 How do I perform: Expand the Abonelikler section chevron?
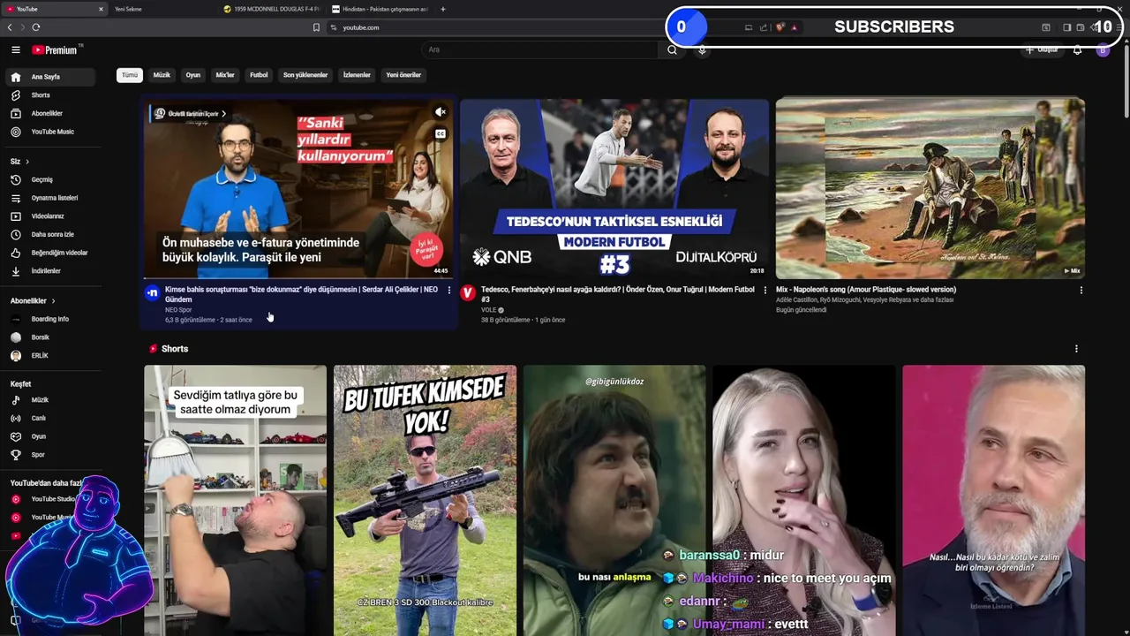[53, 301]
